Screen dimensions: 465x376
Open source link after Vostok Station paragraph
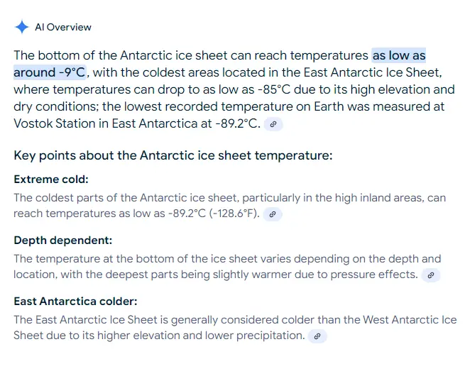273,124
